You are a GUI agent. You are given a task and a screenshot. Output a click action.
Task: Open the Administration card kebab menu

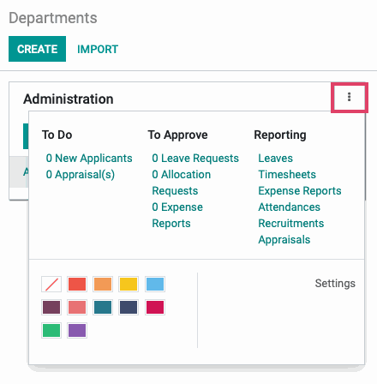point(349,97)
